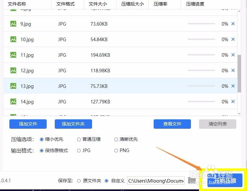Click the image icon for 11.jpg
247x191 pixels.
13,55
